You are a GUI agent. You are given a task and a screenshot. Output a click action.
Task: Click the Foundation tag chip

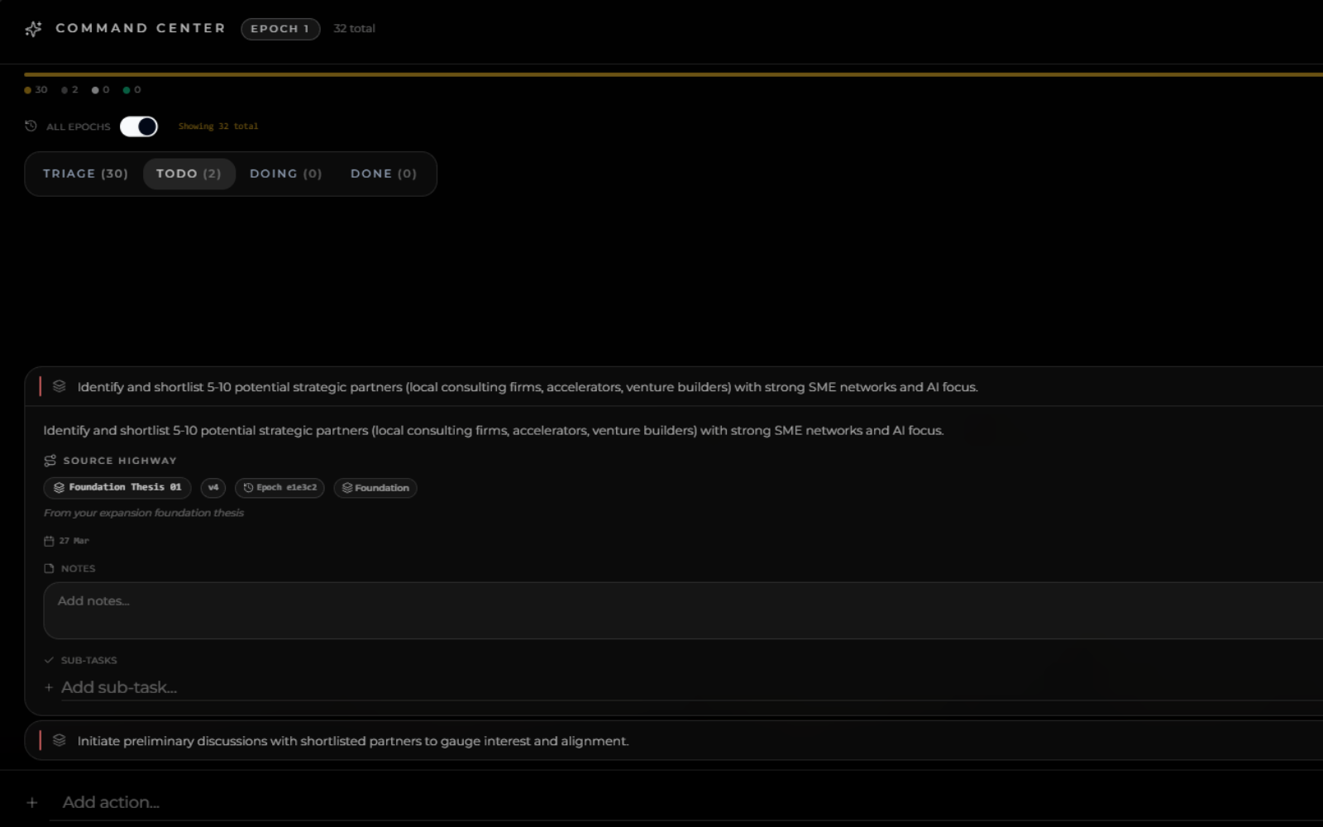[x=375, y=488]
